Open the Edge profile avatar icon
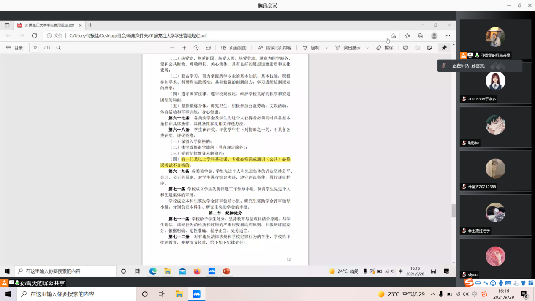The height and width of the screenshot is (301, 535). point(434,36)
